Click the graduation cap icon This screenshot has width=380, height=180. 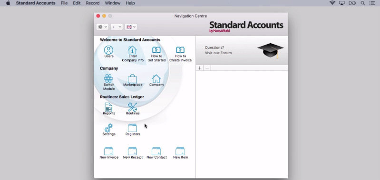[270, 50]
